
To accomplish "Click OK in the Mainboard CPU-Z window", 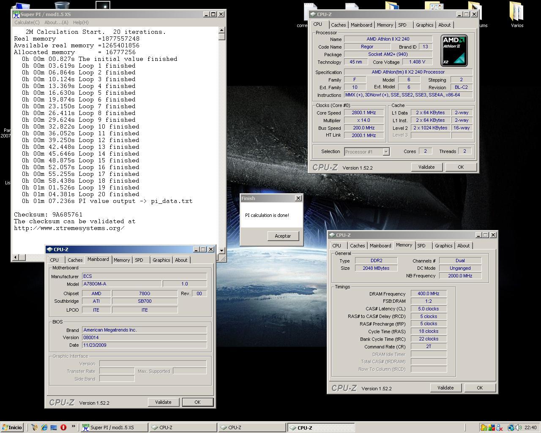I will coord(197,402).
